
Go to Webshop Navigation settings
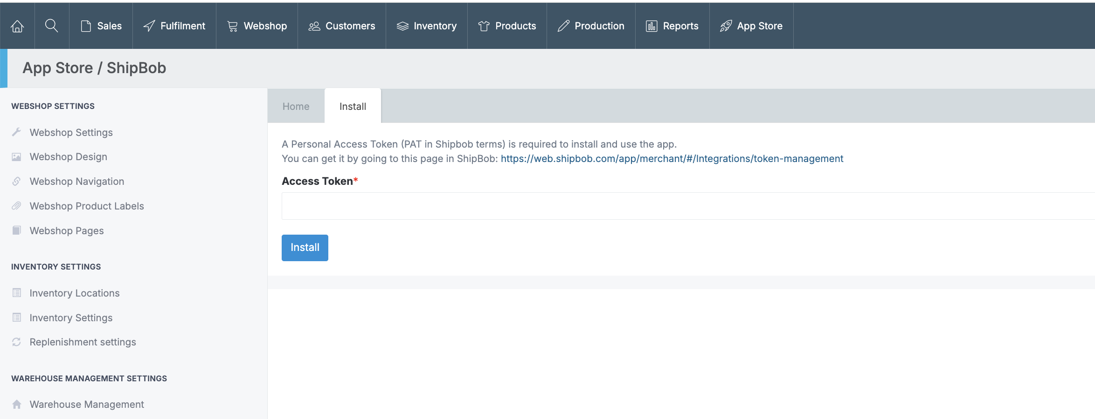77,181
